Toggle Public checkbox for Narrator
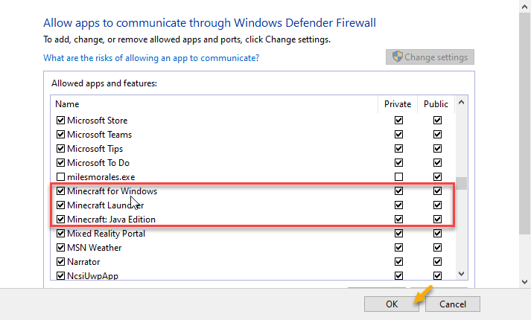 pyautogui.click(x=437, y=262)
